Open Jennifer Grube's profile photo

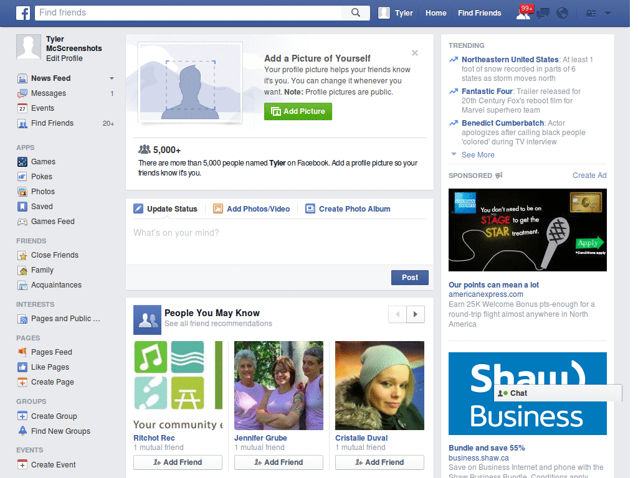(x=279, y=385)
